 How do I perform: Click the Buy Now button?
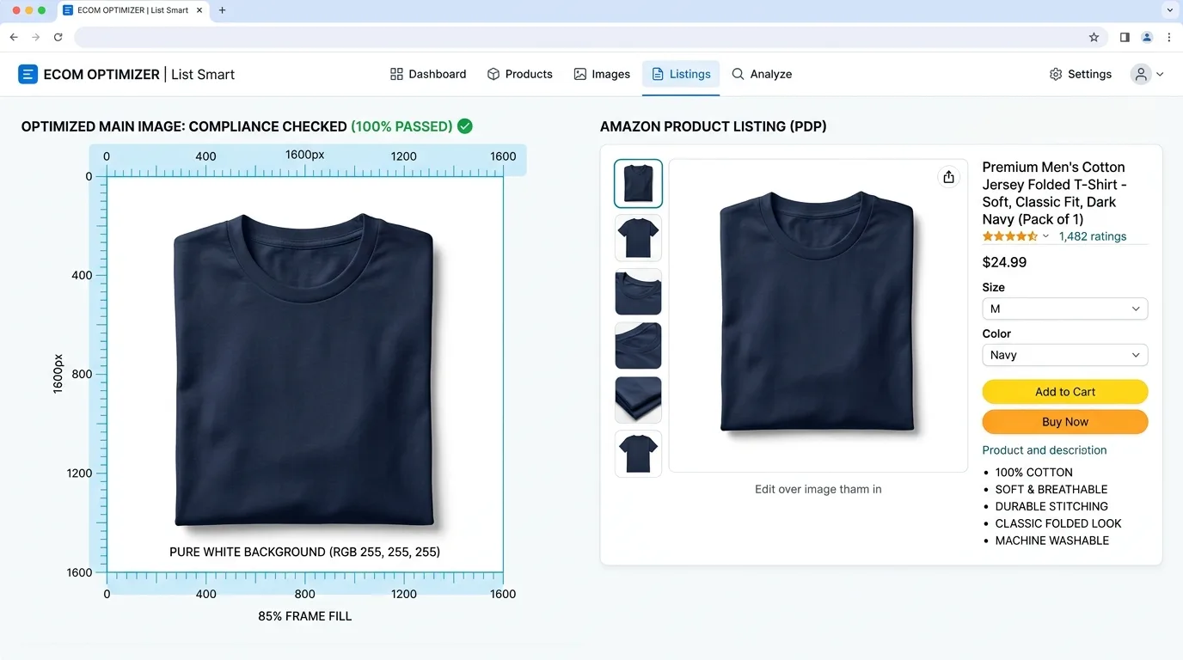[x=1064, y=422]
